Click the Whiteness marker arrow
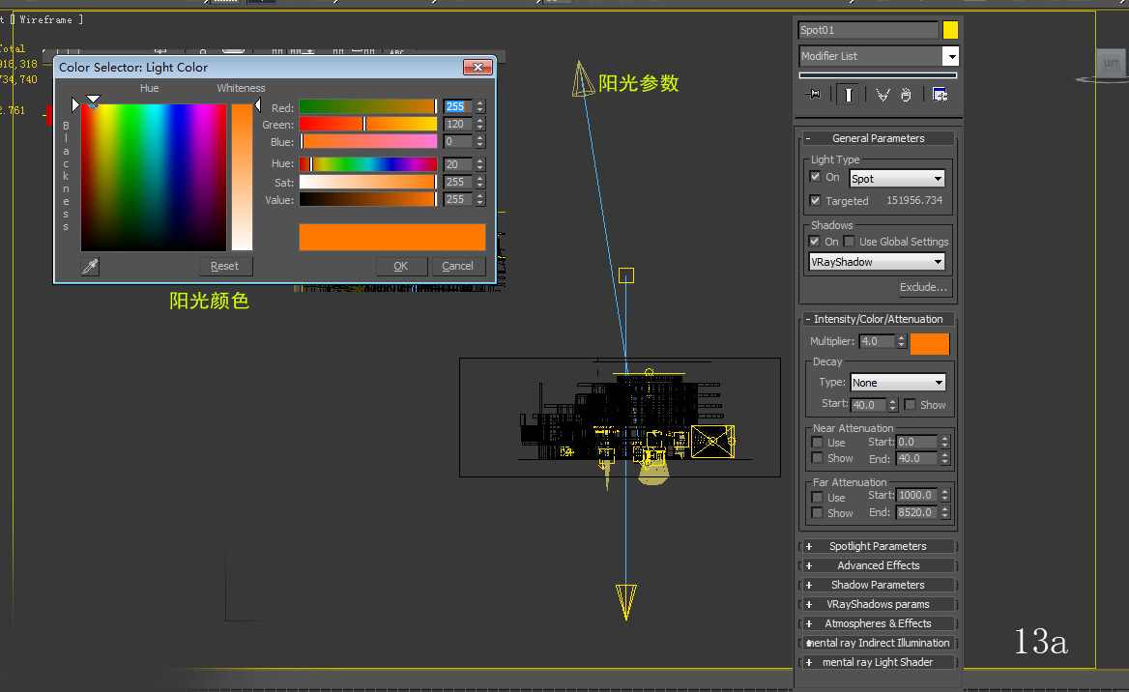The width and height of the screenshot is (1129, 692). pos(258,106)
